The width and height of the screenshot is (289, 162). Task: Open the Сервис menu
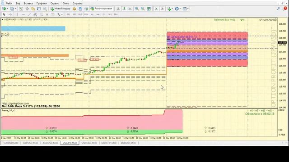click(x=55, y=3)
